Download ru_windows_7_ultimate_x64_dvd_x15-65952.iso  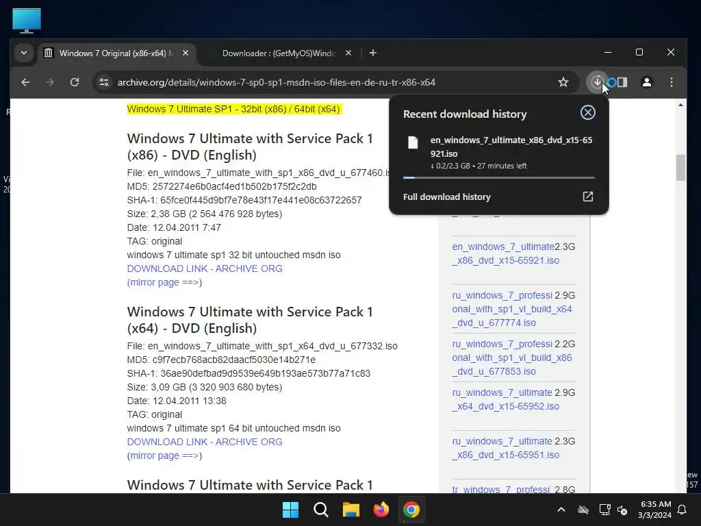point(505,399)
